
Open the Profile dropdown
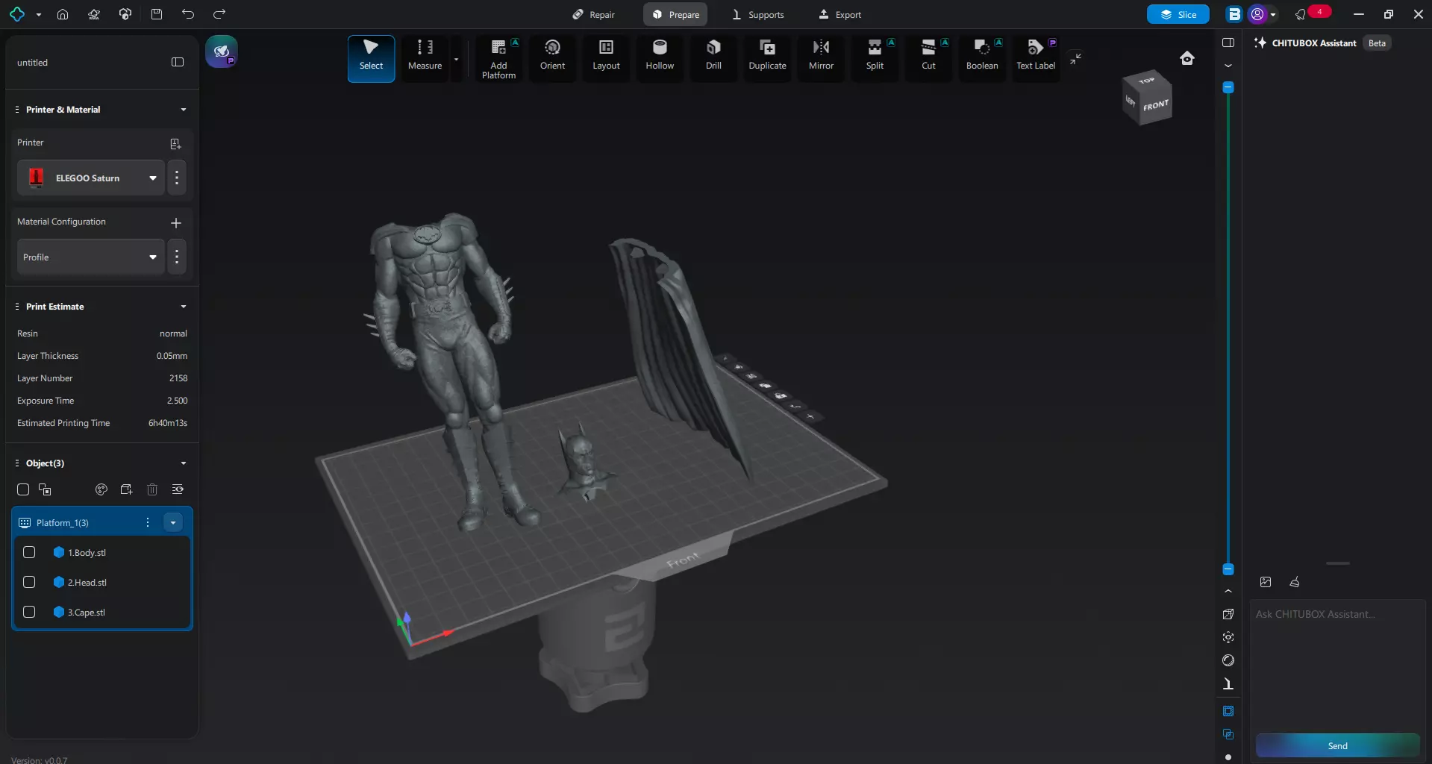point(91,257)
